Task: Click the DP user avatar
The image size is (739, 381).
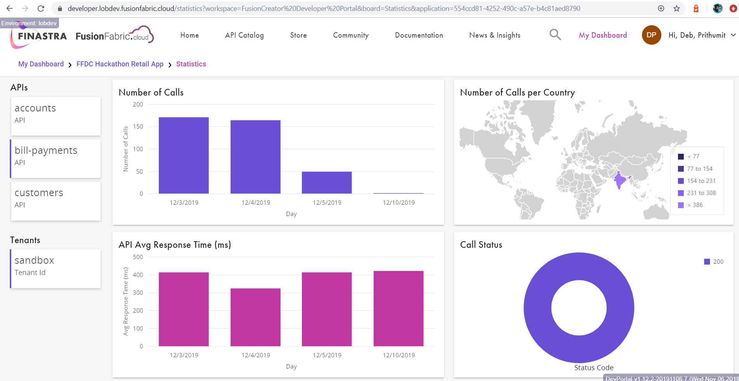Action: point(651,35)
